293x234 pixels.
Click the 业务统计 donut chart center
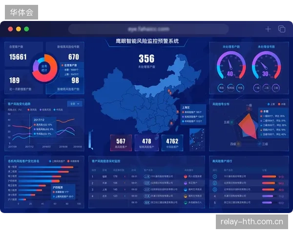click(44, 68)
